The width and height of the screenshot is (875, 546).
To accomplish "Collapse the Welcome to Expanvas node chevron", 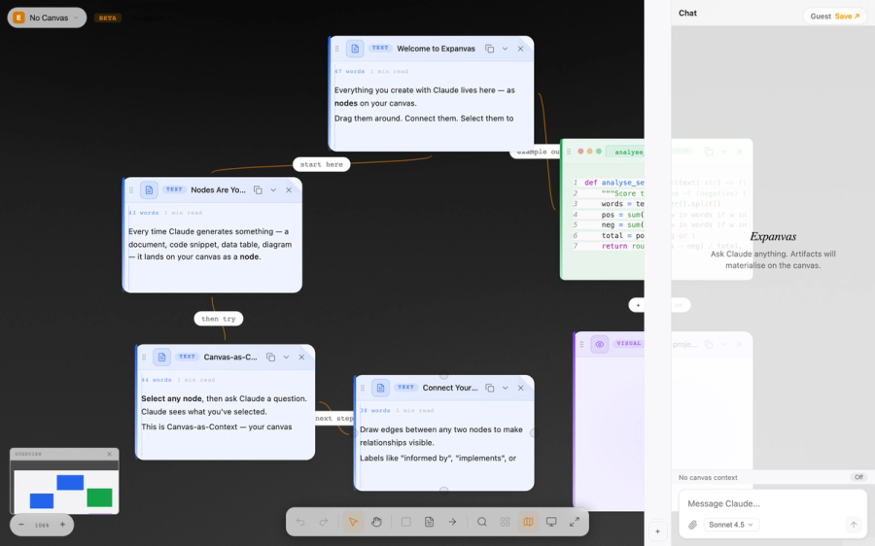I will point(505,50).
